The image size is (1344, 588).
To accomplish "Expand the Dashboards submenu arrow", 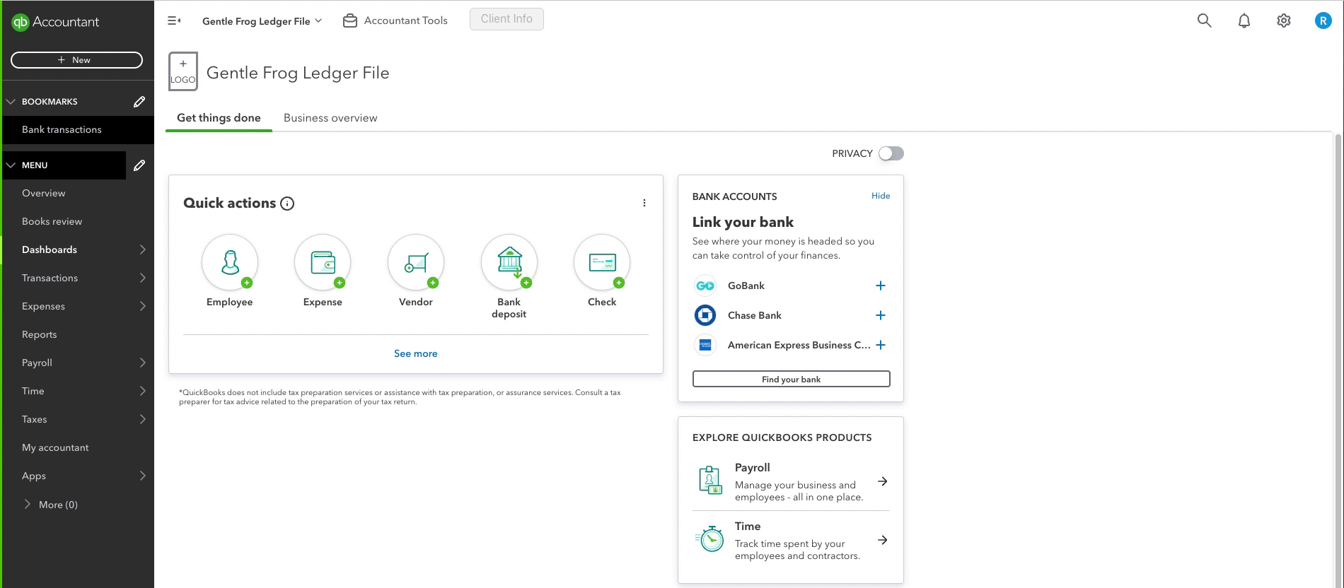I will pos(142,249).
